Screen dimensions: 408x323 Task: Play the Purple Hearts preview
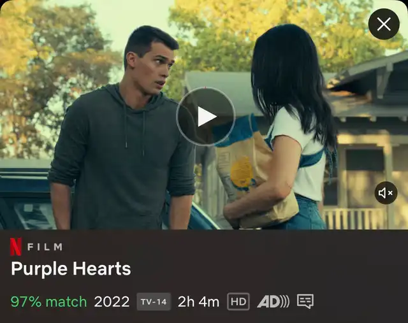point(206,117)
